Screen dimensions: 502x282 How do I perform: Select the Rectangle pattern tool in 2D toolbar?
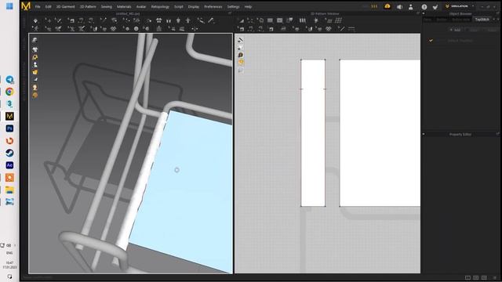coord(270,21)
